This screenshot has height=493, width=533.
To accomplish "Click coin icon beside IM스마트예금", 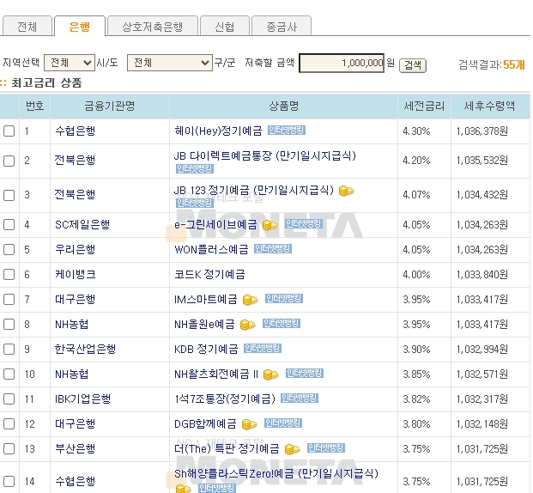I will coord(250,300).
